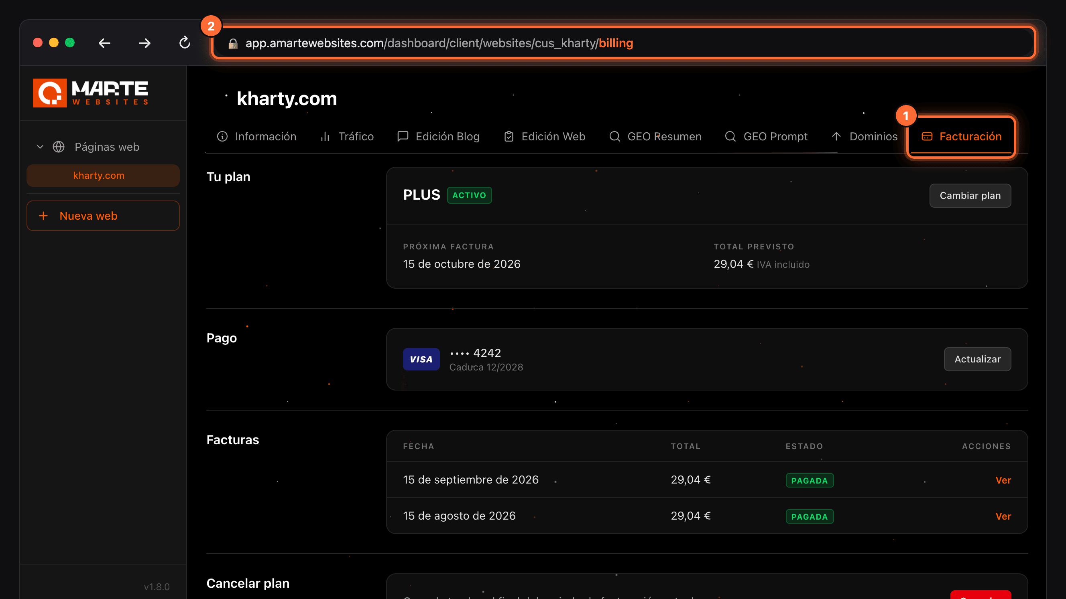The height and width of the screenshot is (599, 1066).
Task: Switch to the Edición Blog tab
Action: 438,136
